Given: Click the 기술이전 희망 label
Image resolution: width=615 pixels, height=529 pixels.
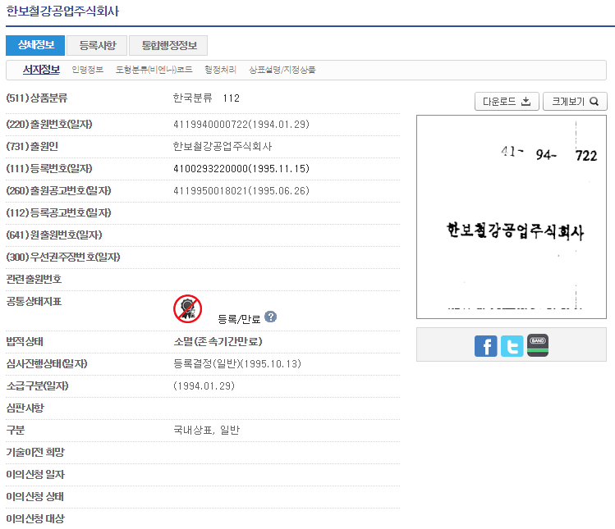Looking at the screenshot, I should click(x=35, y=452).
